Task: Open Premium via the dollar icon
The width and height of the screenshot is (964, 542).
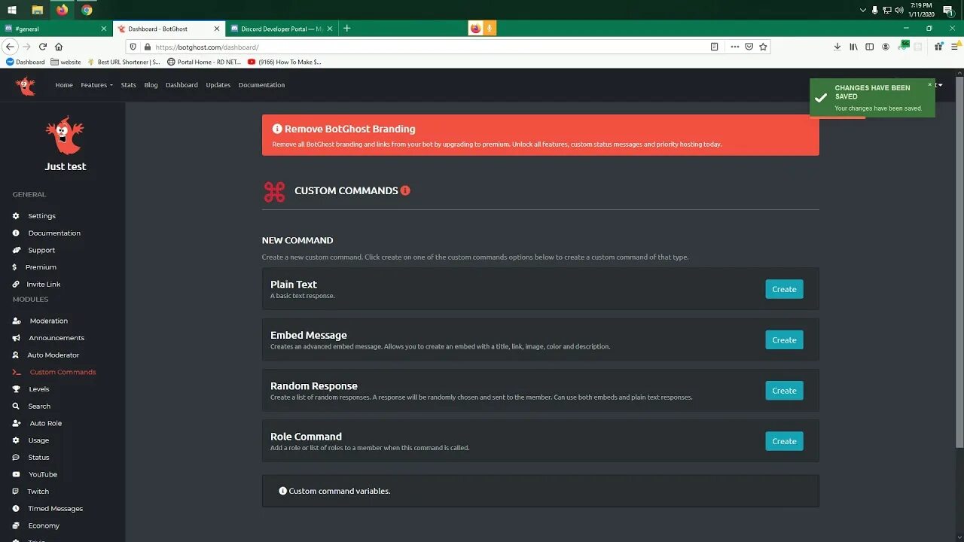Action: click(x=15, y=267)
